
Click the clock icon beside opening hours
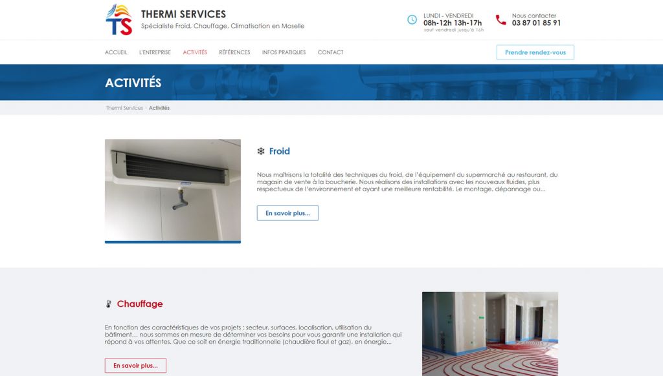[x=412, y=19]
